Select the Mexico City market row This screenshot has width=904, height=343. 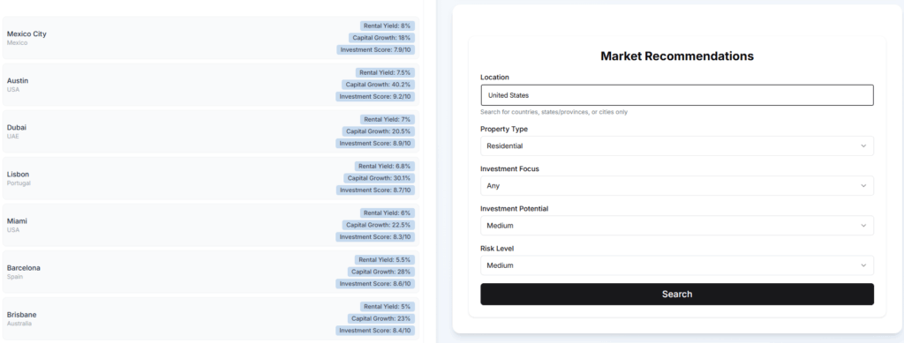[210, 37]
